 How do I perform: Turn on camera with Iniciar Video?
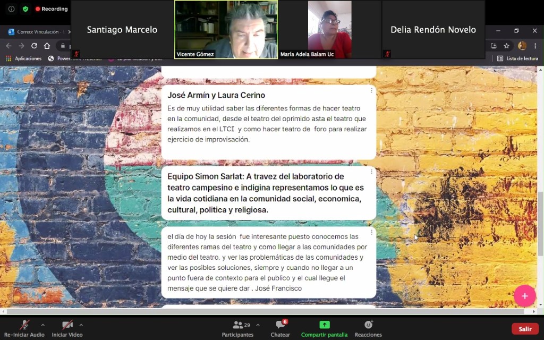[x=67, y=325]
